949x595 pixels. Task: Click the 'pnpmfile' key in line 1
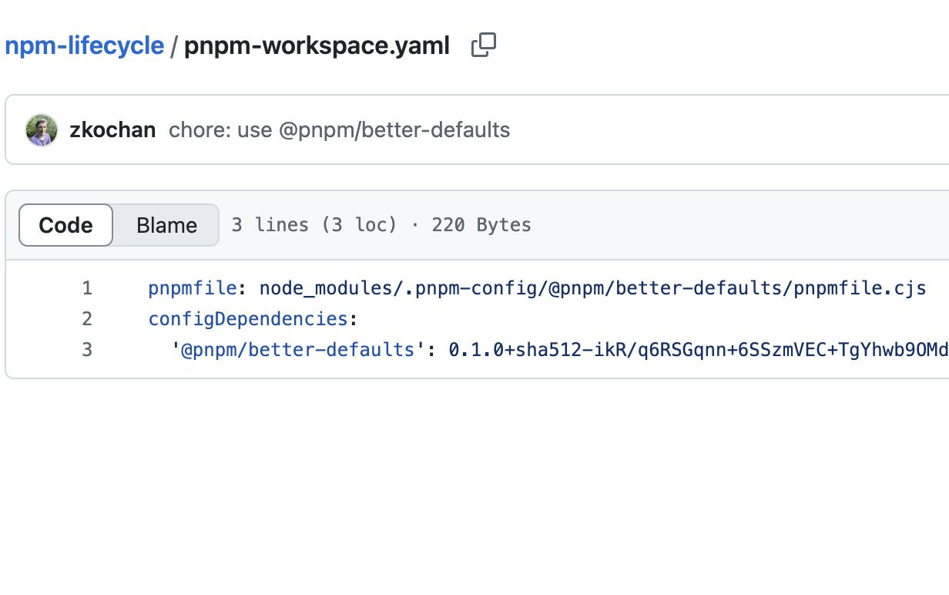[193, 288]
